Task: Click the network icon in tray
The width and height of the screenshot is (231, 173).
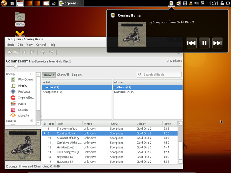Action: (x=203, y=3)
